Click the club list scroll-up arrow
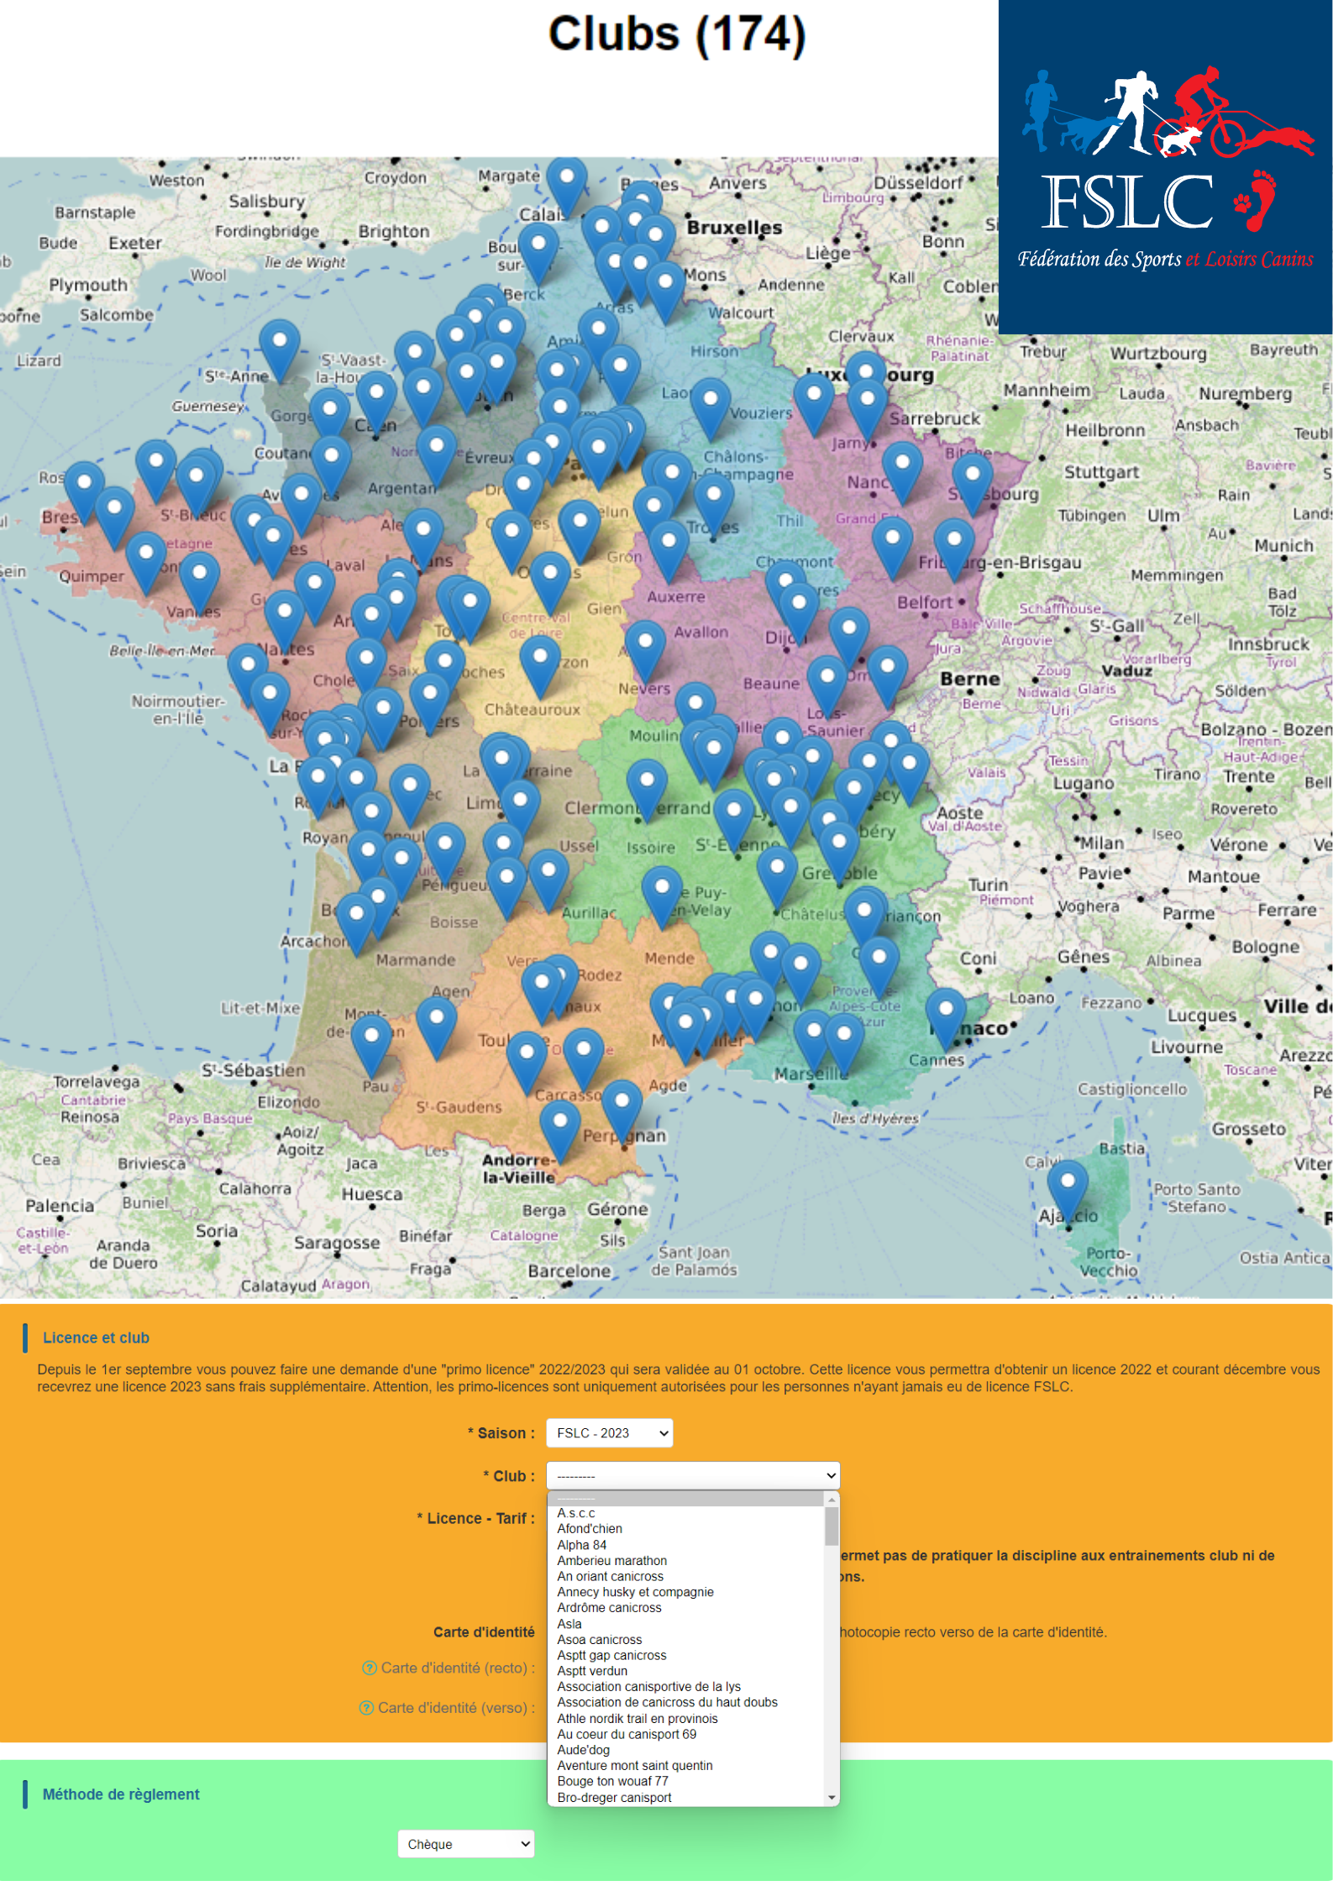 [x=832, y=1500]
